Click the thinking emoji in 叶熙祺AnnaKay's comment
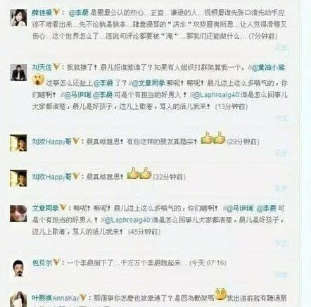The image size is (311, 307). pyautogui.click(x=220, y=294)
